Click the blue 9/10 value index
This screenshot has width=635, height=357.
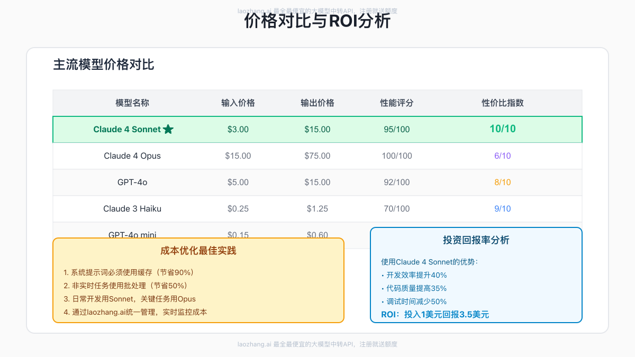click(x=503, y=209)
